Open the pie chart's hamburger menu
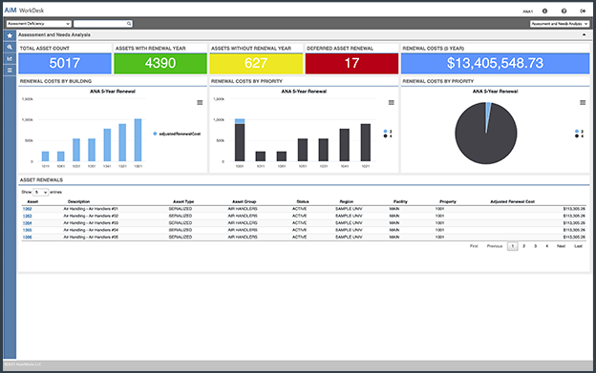 [x=583, y=102]
